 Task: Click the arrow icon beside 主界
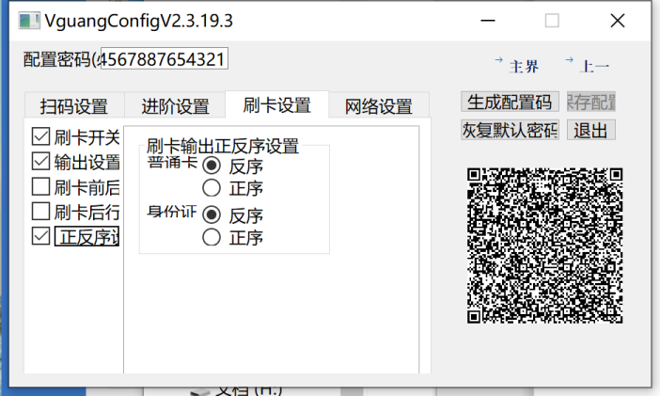pyautogui.click(x=499, y=60)
